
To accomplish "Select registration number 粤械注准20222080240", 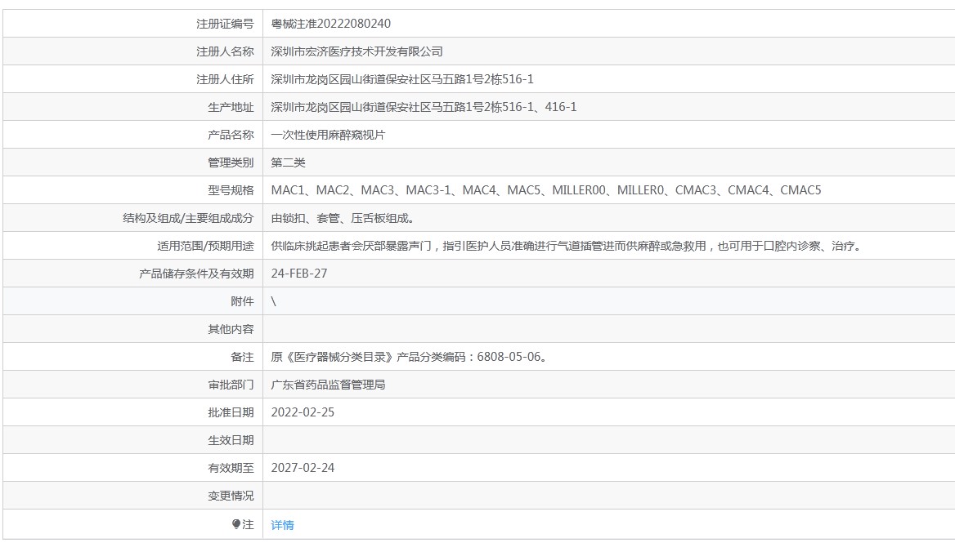I will pos(330,24).
